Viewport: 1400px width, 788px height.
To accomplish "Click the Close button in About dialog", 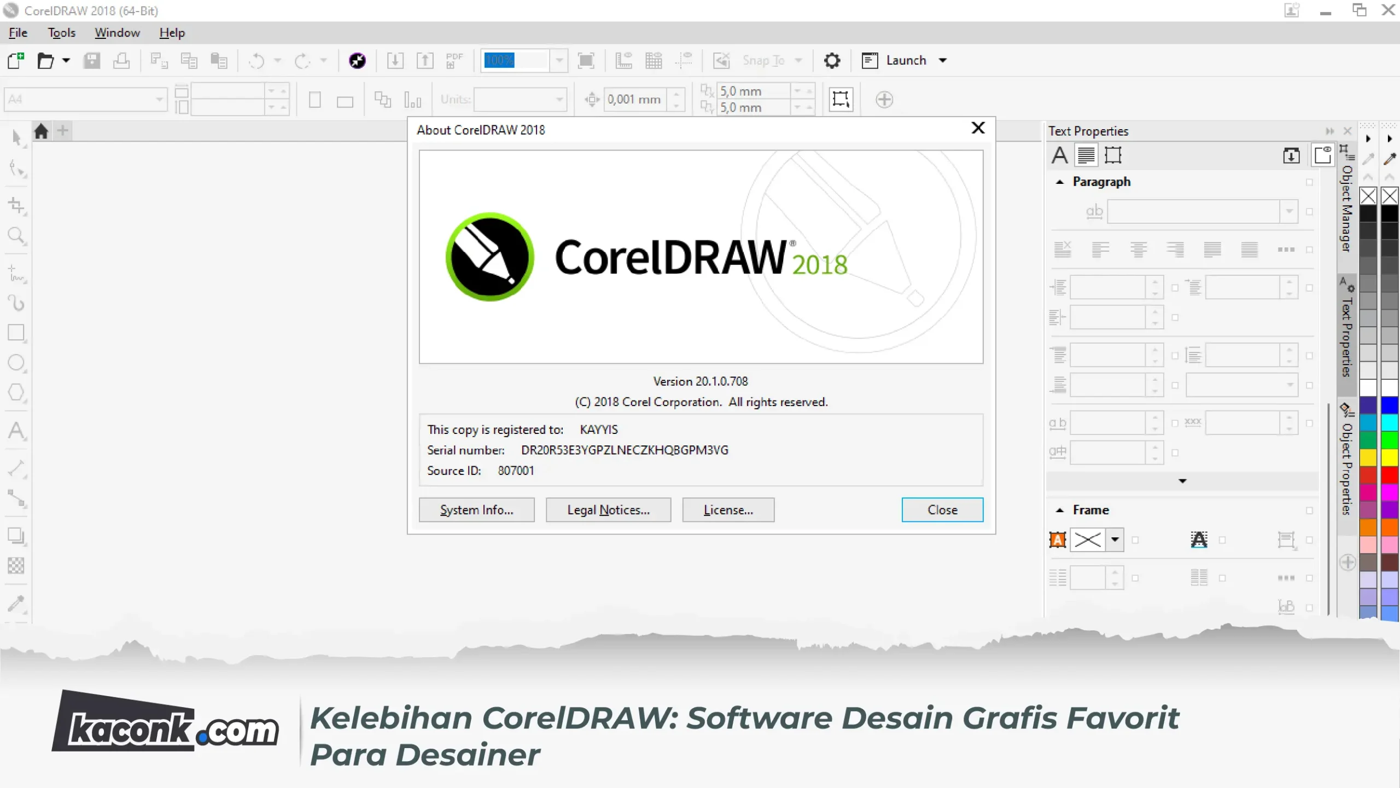I will click(942, 510).
